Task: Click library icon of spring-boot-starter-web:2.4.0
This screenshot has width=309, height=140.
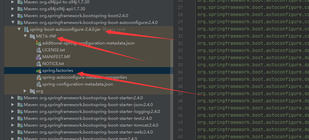Action: [20, 132]
